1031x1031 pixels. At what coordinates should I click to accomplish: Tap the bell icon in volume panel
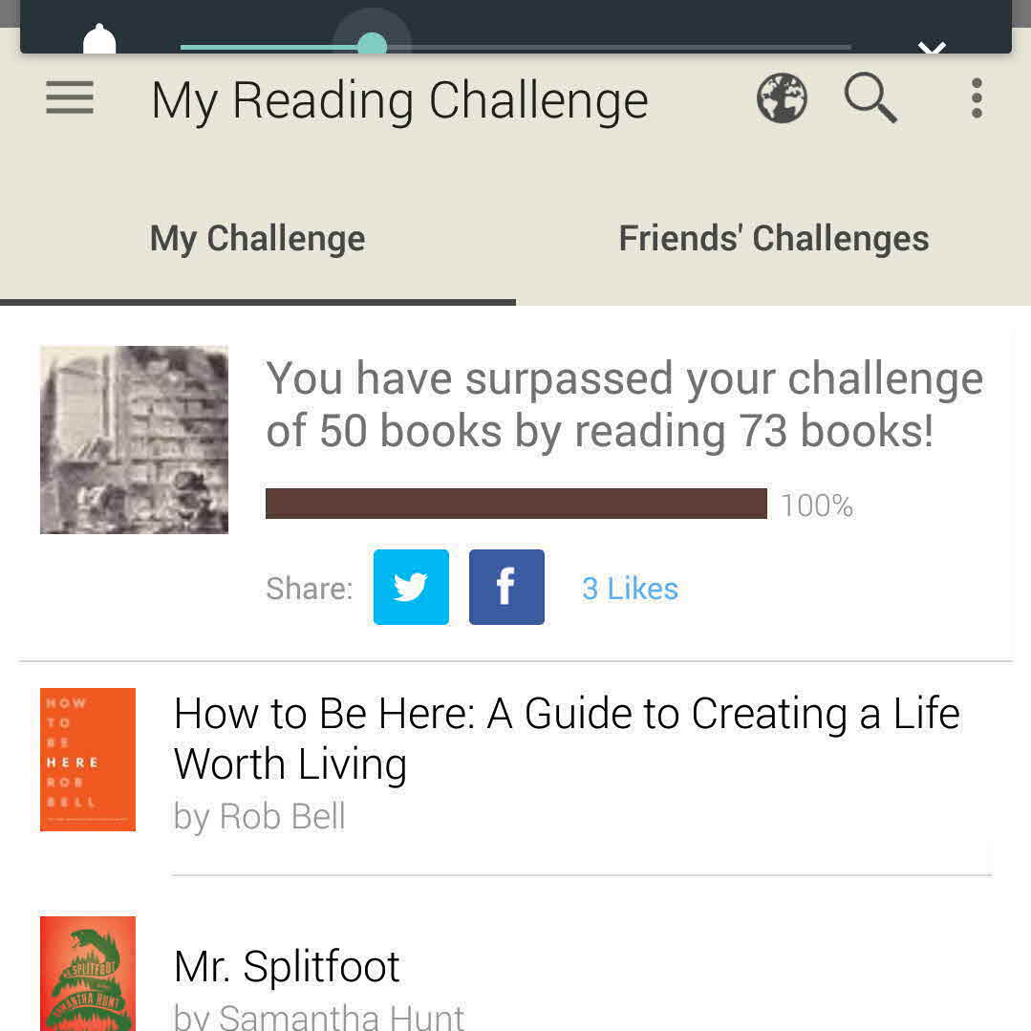click(99, 41)
